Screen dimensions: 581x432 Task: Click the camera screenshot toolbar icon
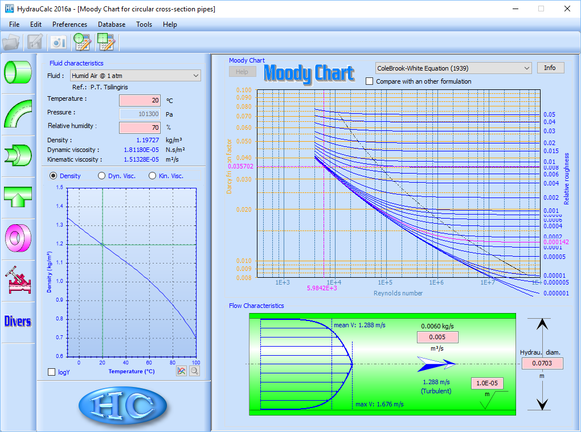pyautogui.click(x=59, y=42)
